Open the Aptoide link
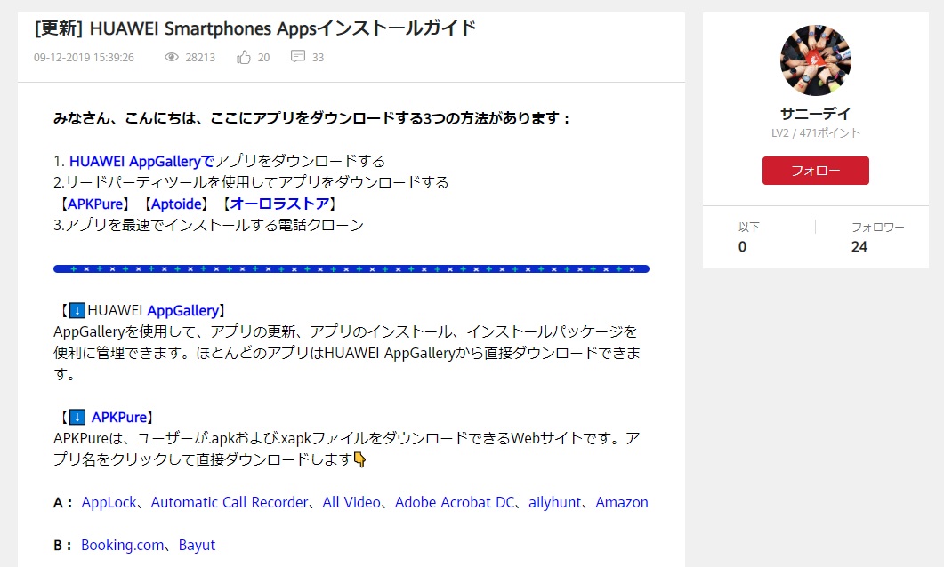 176,204
